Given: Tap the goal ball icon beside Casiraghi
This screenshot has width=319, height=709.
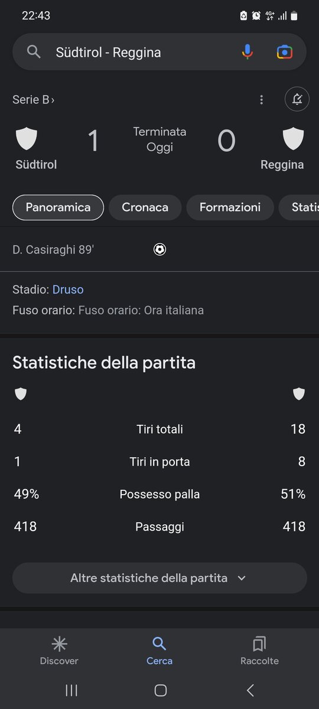Looking at the screenshot, I should tap(159, 249).
